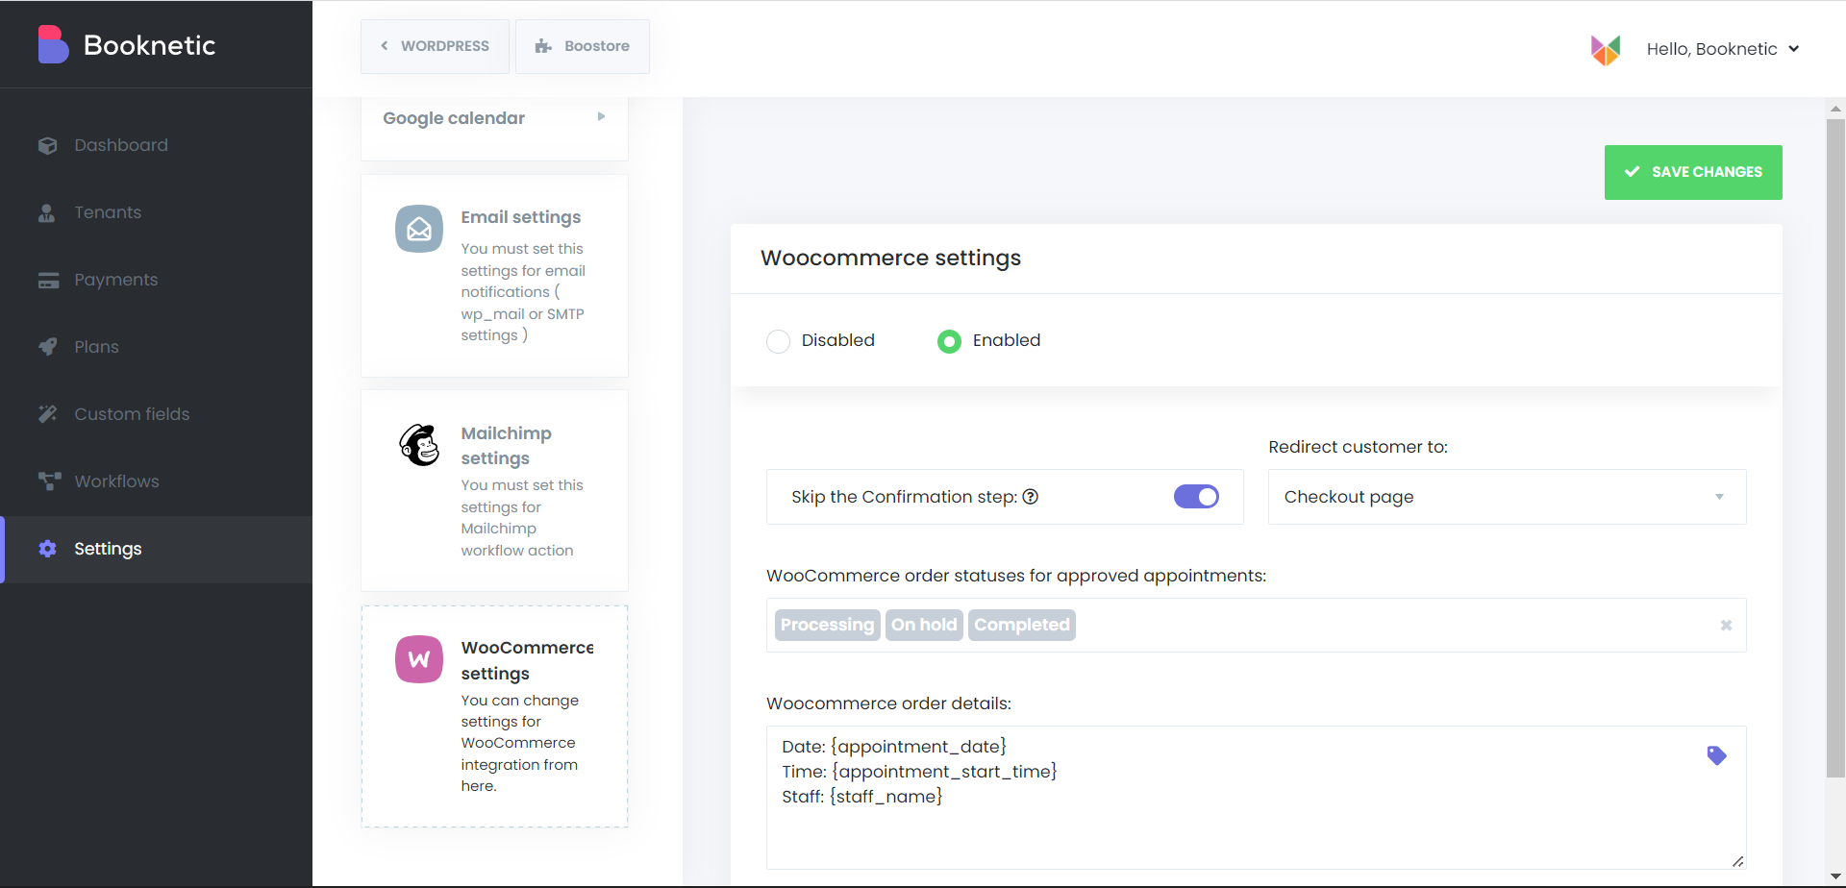This screenshot has width=1846, height=888.
Task: Click the textarea resize handle
Action: coord(1738,861)
